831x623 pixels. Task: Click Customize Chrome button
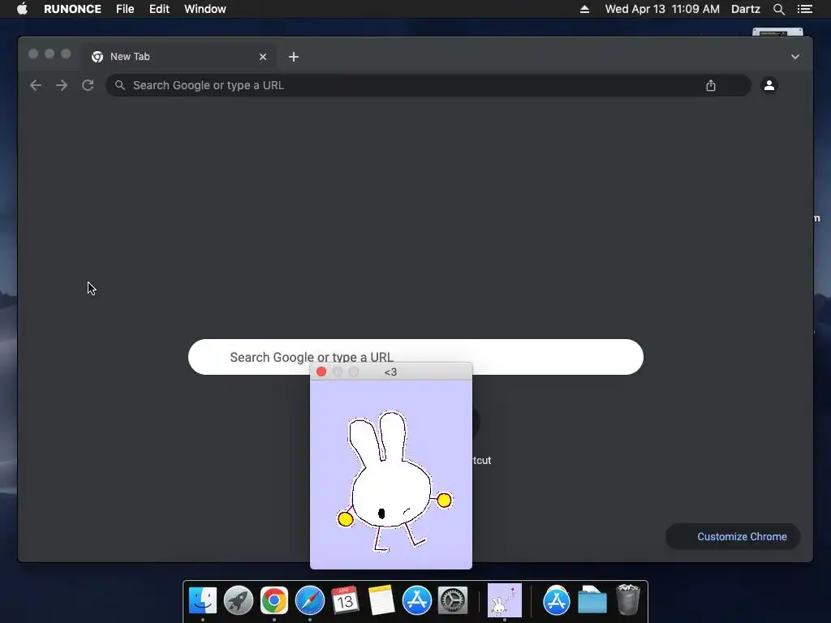tap(733, 537)
